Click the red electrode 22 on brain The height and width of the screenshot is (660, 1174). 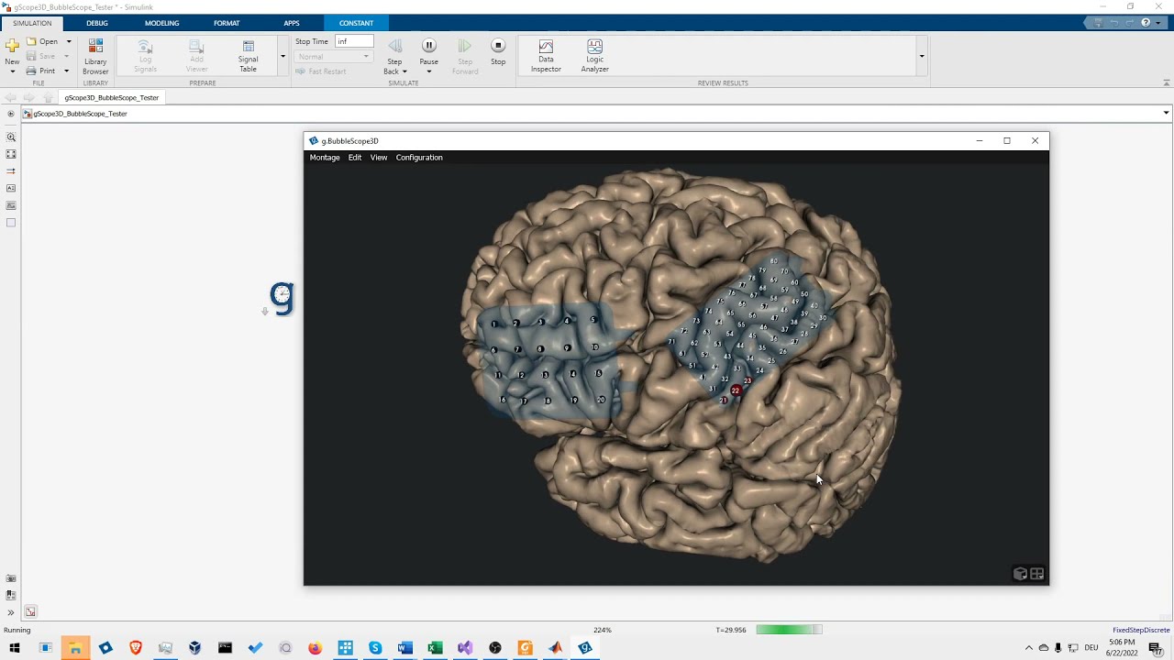tap(736, 390)
